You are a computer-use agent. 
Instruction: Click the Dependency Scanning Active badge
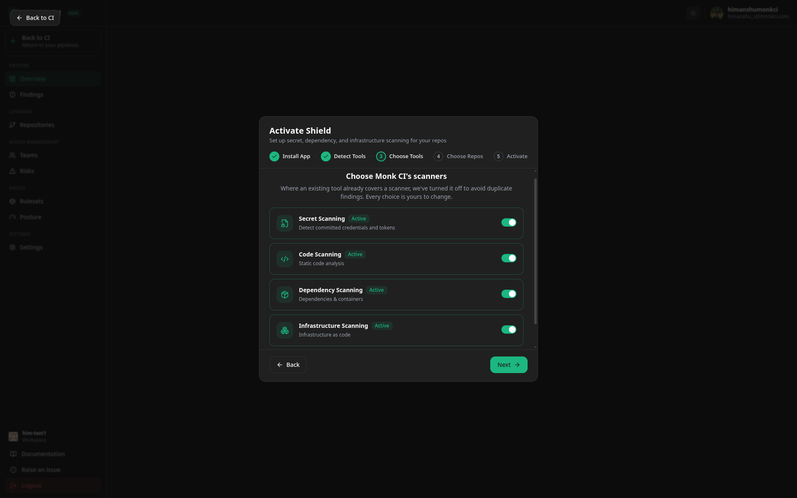[x=376, y=290]
